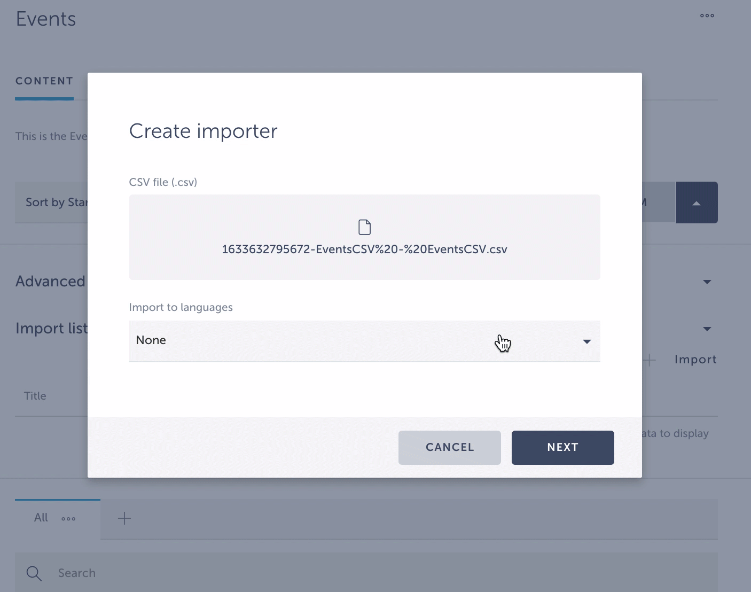
Task: Click the sort direction arrow button
Action: (697, 202)
